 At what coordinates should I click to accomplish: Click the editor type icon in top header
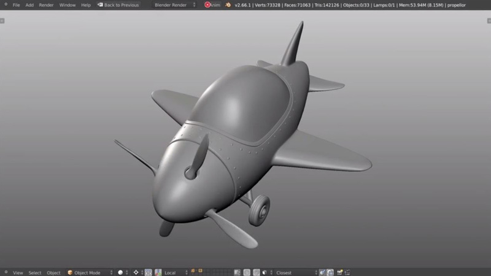[x=4, y=5]
